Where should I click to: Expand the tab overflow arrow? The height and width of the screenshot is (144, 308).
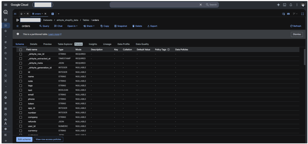coord(59,14)
